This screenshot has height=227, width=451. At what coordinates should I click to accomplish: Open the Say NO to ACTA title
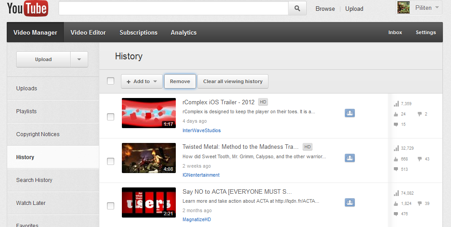tap(237, 191)
